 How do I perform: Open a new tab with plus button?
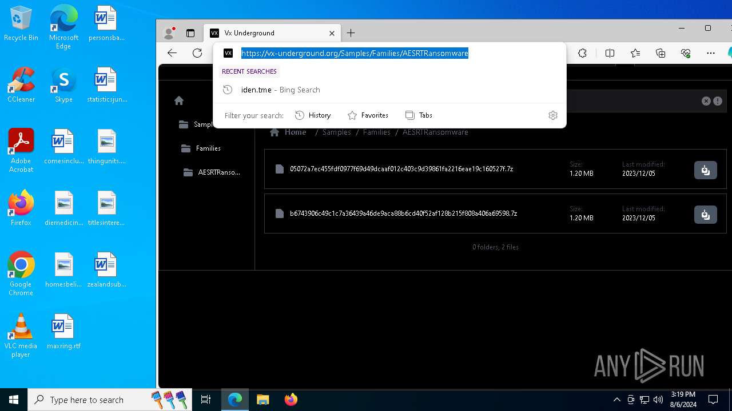pos(351,33)
